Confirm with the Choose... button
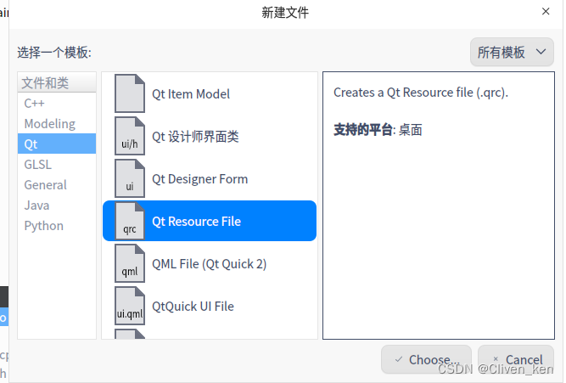 426,359
